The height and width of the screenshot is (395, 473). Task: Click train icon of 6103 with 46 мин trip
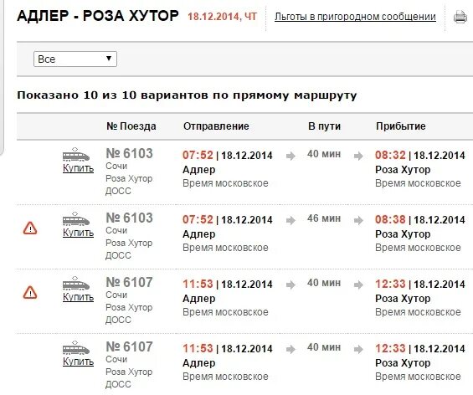(76, 219)
